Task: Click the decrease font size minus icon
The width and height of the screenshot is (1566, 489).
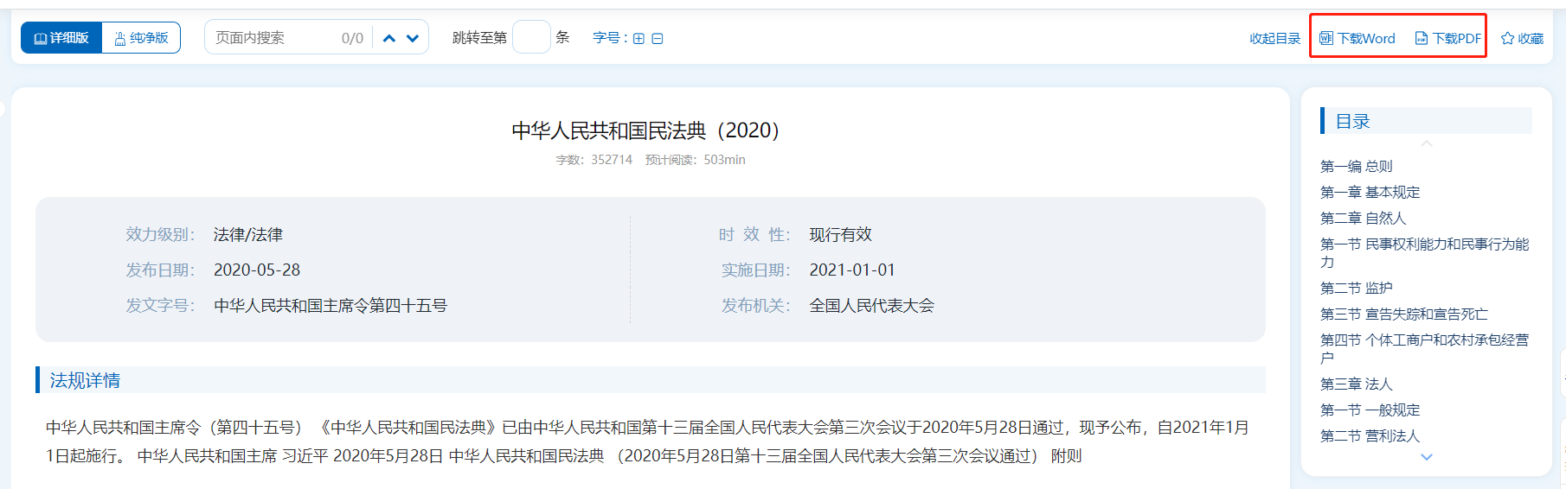Action: (x=658, y=39)
